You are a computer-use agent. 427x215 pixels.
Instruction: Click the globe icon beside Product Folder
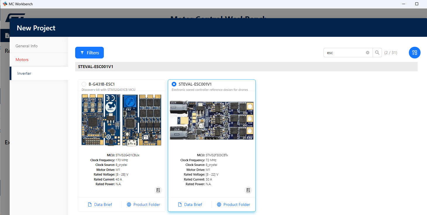129,204
